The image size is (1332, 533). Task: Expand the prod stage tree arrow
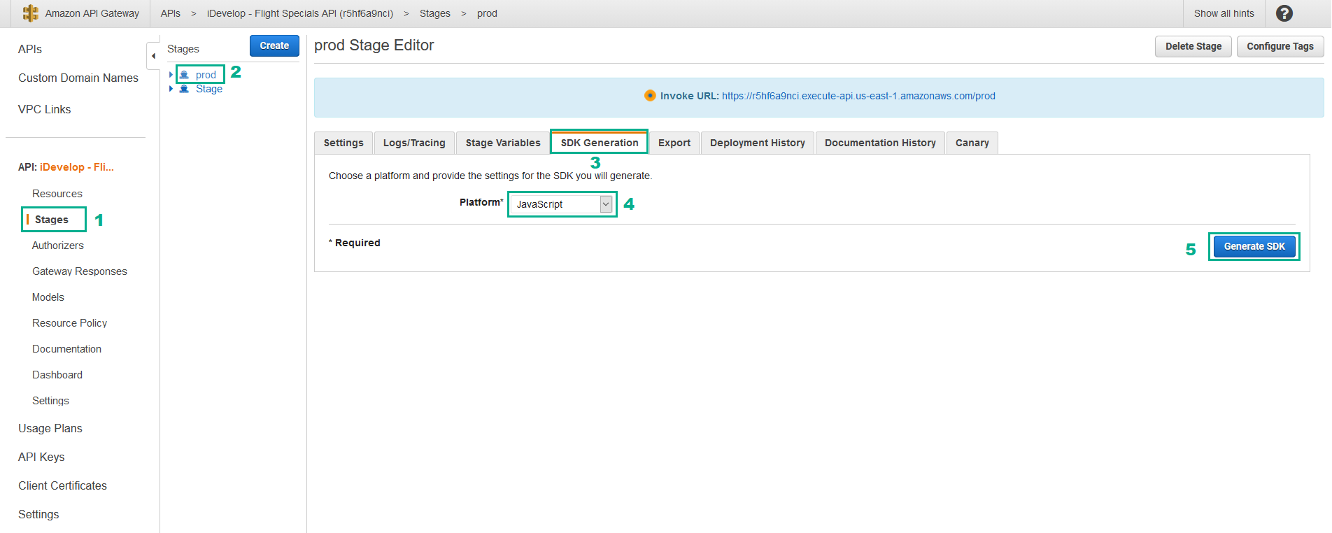pyautogui.click(x=171, y=75)
